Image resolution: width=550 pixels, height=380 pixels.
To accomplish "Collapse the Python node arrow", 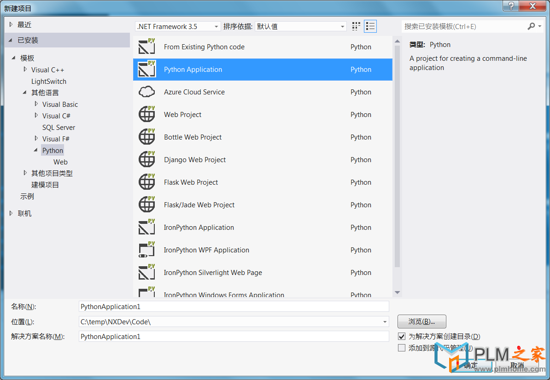I will click(36, 150).
